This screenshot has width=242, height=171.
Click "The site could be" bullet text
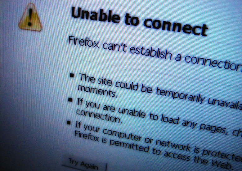pos(116,84)
